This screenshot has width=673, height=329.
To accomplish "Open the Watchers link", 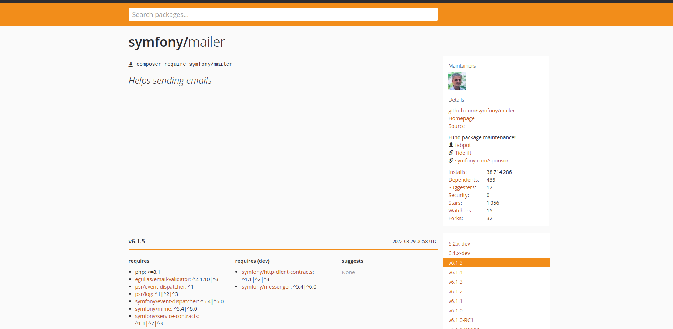I will (x=460, y=211).
